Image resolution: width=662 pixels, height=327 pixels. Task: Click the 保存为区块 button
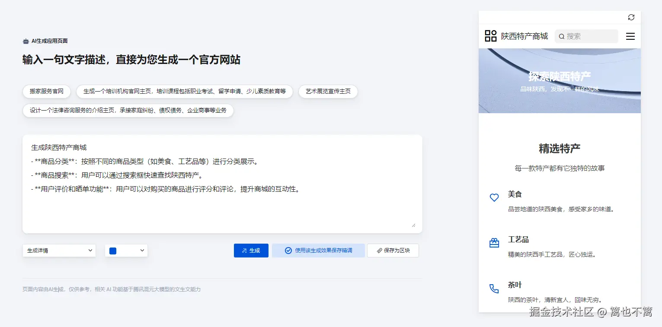point(393,251)
